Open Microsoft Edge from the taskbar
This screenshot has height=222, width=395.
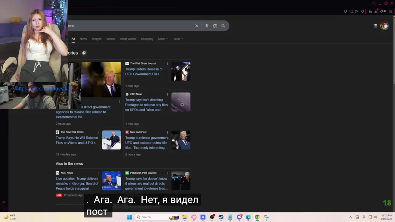click(248, 217)
